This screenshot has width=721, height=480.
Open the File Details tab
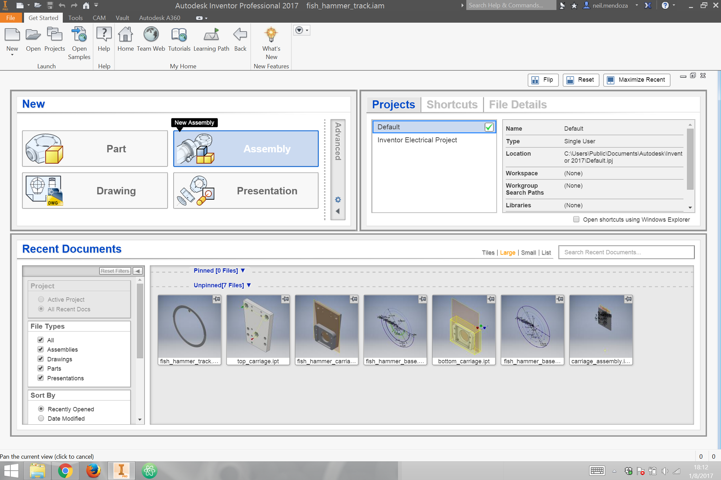(x=518, y=104)
